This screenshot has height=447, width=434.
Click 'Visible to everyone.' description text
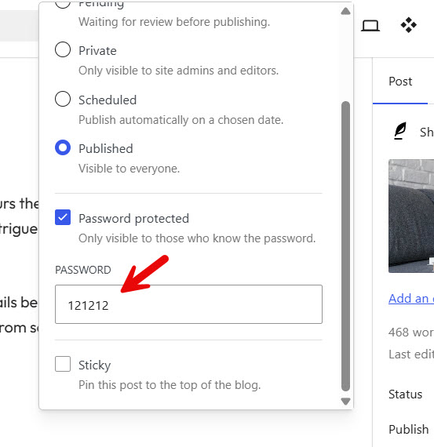tap(129, 169)
